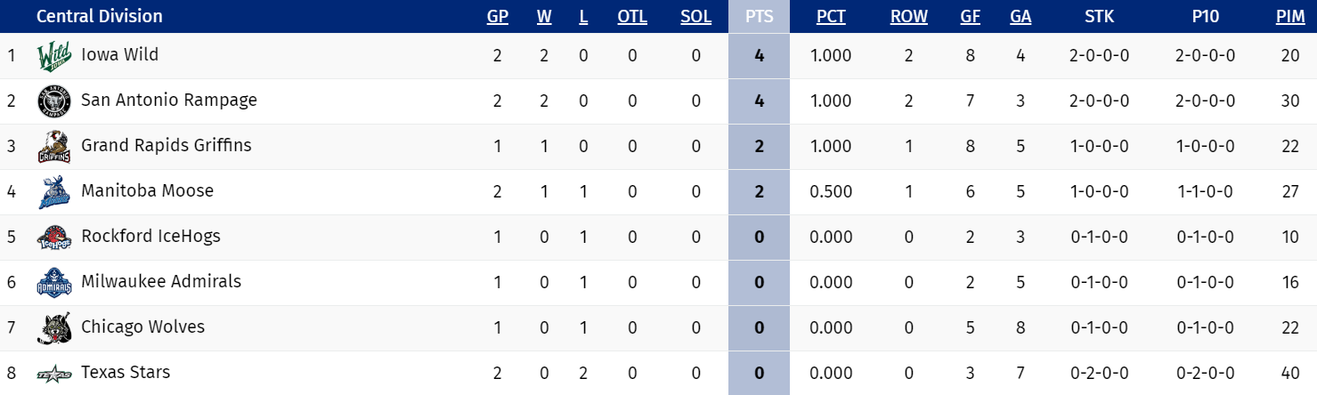The height and width of the screenshot is (395, 1317).
Task: Click the Chicago Wolves logo
Action: tap(53, 328)
